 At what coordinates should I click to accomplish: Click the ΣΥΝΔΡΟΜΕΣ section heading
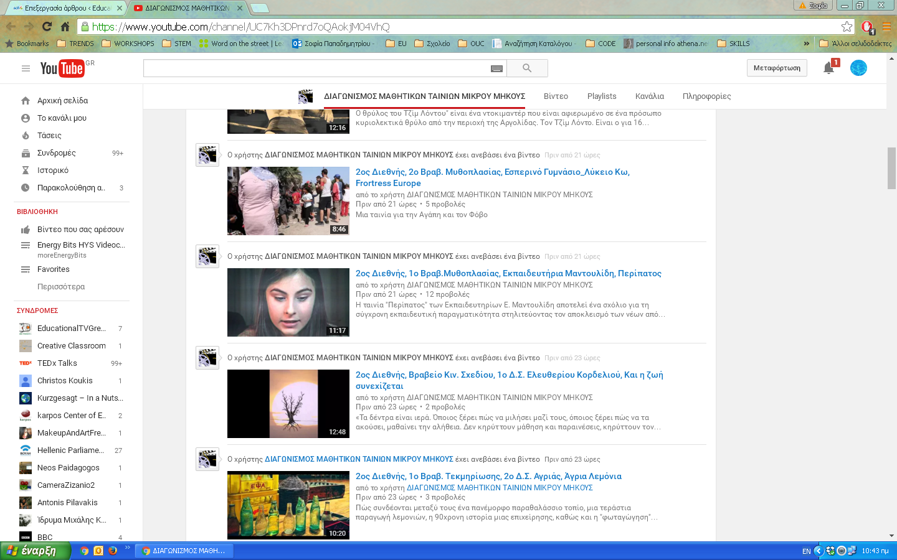tap(37, 310)
